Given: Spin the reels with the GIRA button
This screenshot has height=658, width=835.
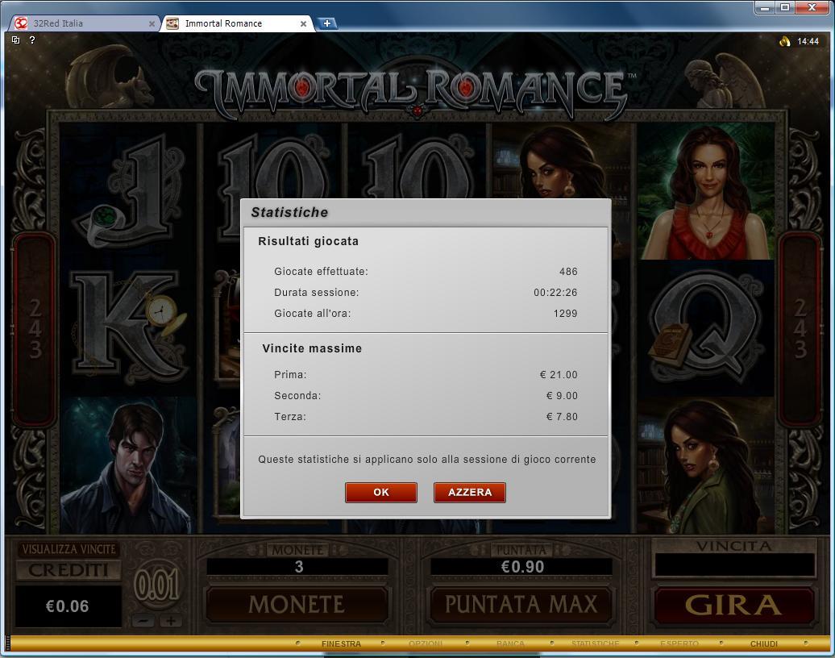Looking at the screenshot, I should (x=733, y=606).
